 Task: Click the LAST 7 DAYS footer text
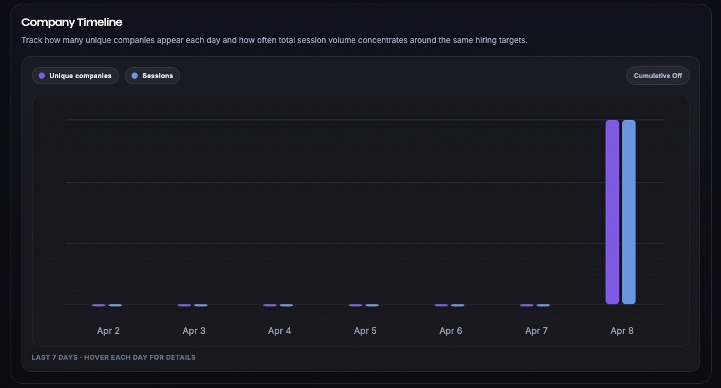pyautogui.click(x=114, y=357)
